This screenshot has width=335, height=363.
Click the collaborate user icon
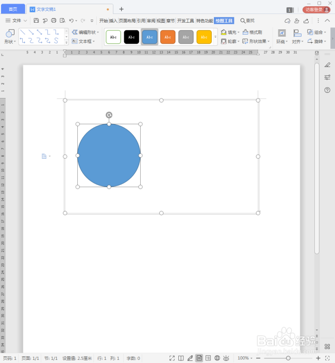[x=296, y=21]
